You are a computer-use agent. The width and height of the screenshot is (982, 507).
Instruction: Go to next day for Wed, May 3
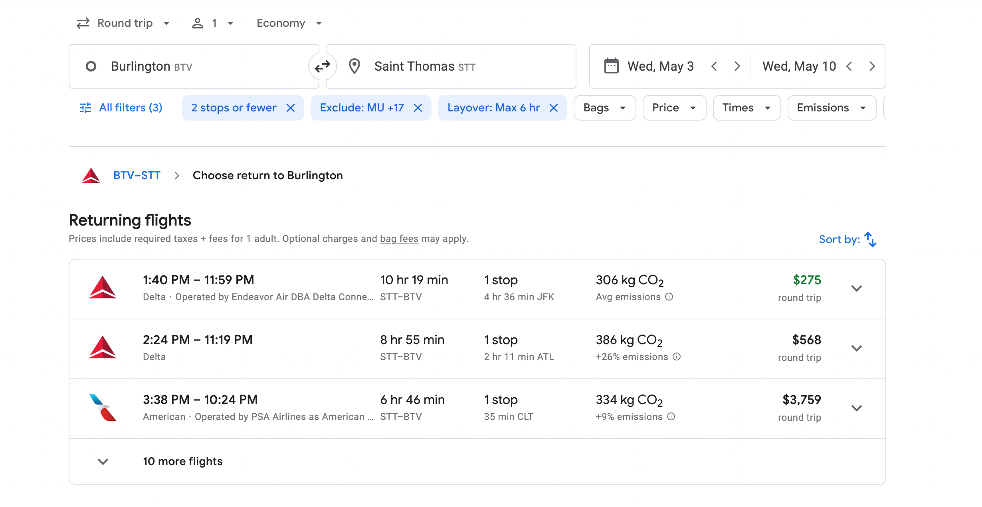pos(737,66)
